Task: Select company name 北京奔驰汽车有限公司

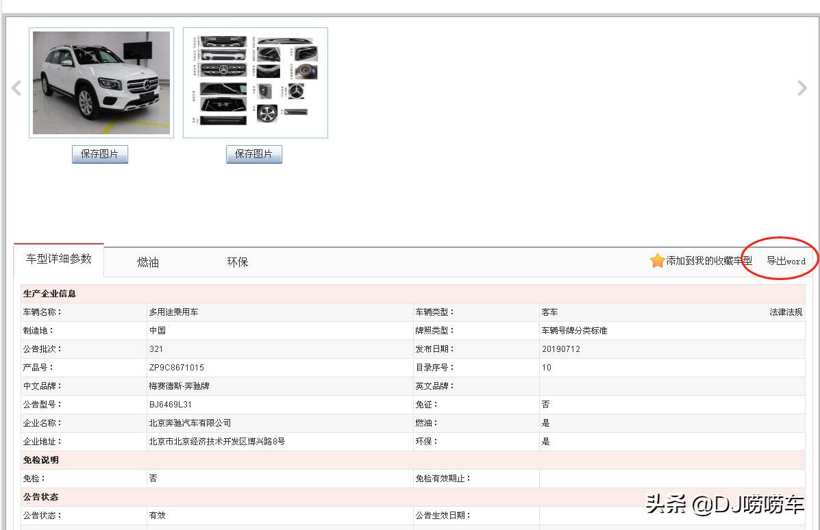Action: tap(190, 423)
